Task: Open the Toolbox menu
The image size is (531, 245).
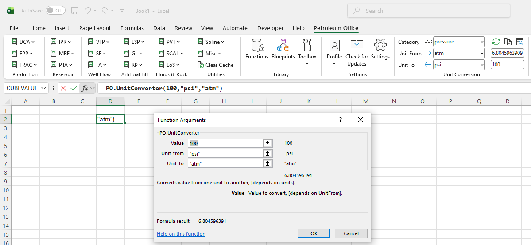Action: 307,51
